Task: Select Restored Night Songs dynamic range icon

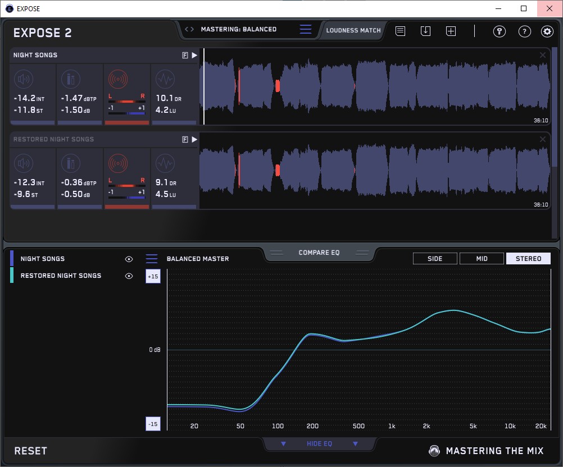Action: pos(165,163)
